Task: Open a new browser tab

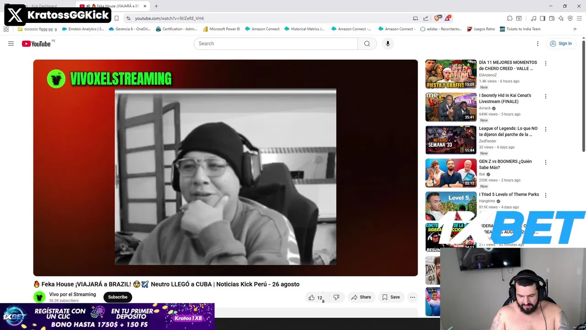Action: 156,6
